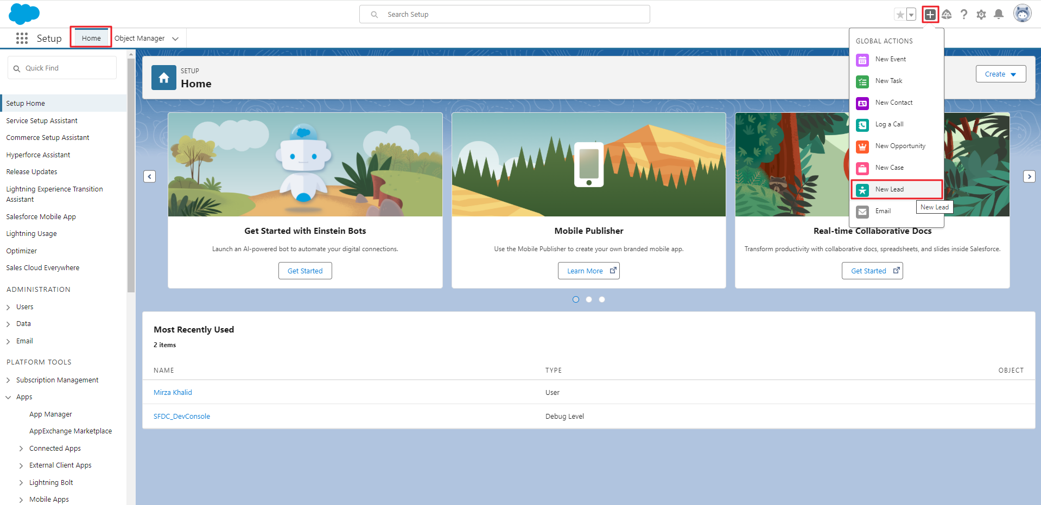The width and height of the screenshot is (1041, 505).
Task: Click Get Started for Einstein Bots
Action: coord(305,271)
